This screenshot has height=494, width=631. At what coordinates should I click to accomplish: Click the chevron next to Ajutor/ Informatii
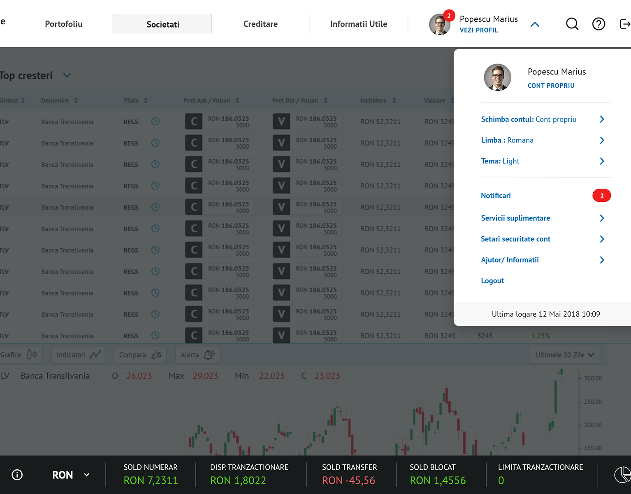pos(602,260)
